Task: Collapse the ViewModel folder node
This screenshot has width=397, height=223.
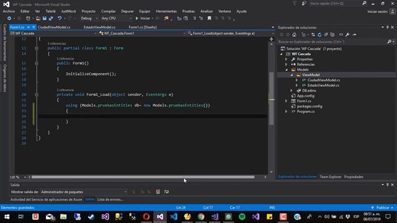Action: [292, 75]
